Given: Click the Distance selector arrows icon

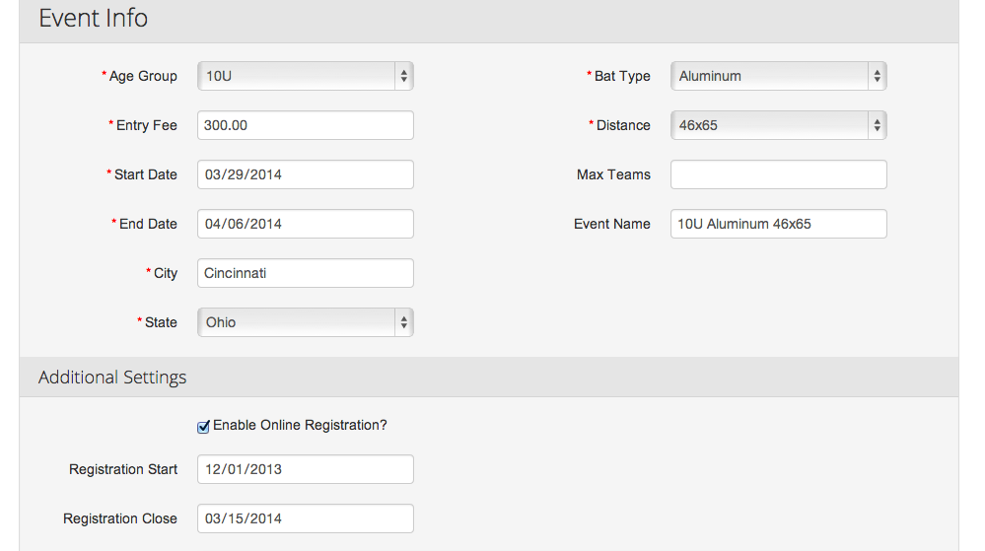Looking at the screenshot, I should (x=877, y=125).
